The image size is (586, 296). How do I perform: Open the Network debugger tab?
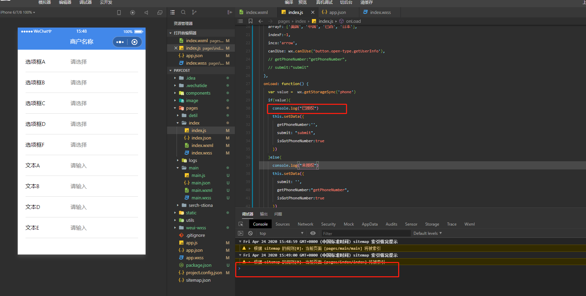pyautogui.click(x=305, y=224)
